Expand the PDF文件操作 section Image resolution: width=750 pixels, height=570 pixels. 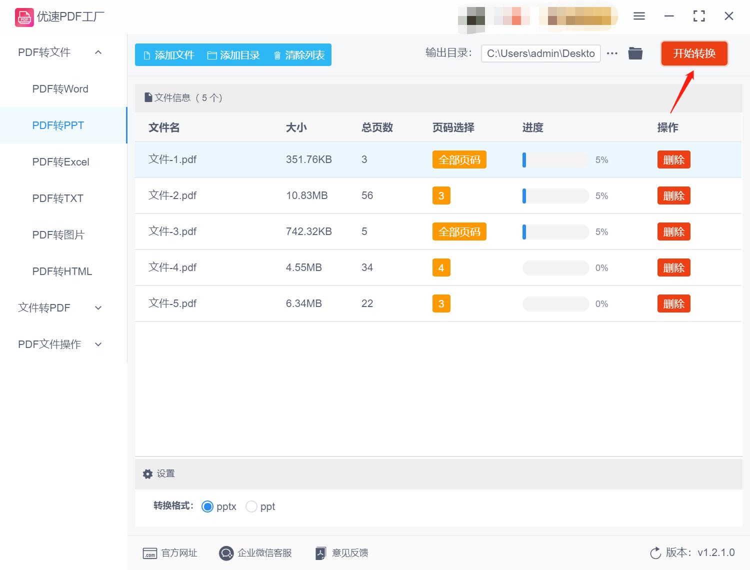98,344
